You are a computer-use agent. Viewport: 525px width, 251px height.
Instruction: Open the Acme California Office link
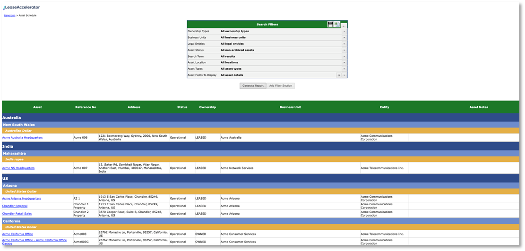(x=17, y=234)
